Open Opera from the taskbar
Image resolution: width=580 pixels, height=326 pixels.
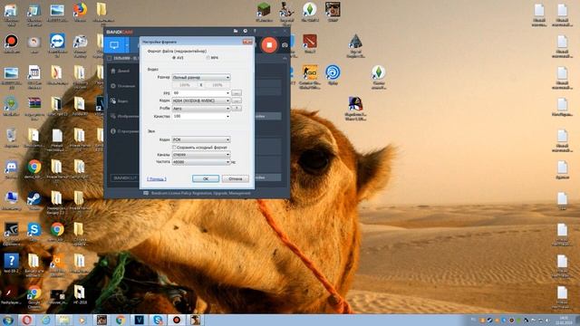pos(26,320)
